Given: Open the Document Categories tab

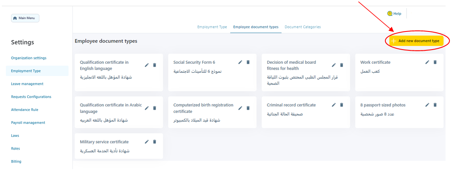Looking at the screenshot, I should click(x=302, y=27).
